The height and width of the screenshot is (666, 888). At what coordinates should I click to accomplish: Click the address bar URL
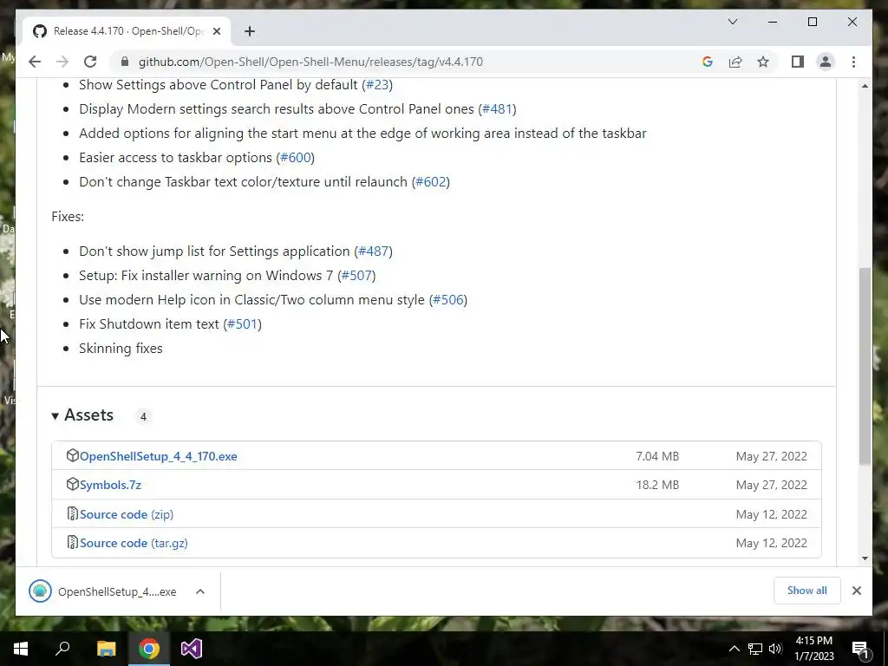click(x=310, y=62)
